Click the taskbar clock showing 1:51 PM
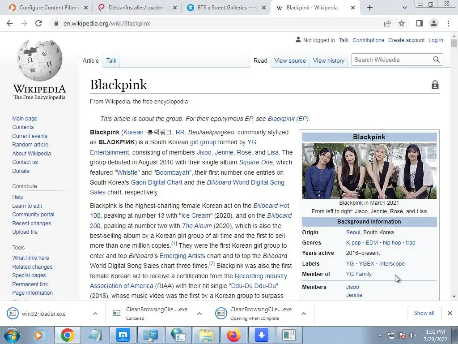Screen dimensions: 458x344 (435, 335)
